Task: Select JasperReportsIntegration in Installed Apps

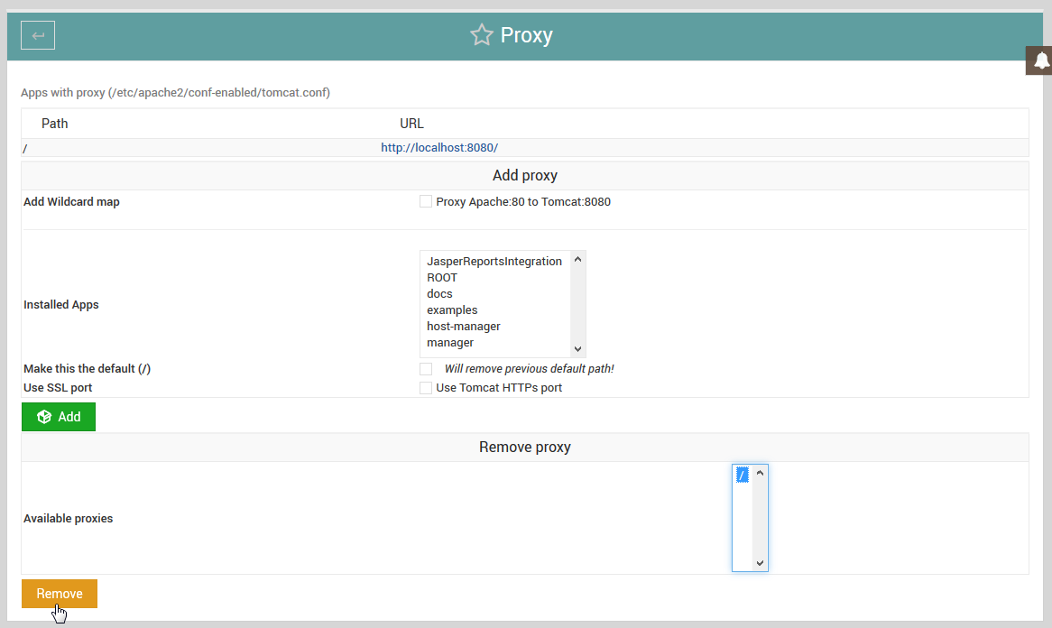Action: [494, 262]
